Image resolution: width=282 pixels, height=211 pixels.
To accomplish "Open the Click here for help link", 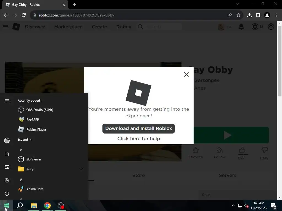I will [x=139, y=138].
